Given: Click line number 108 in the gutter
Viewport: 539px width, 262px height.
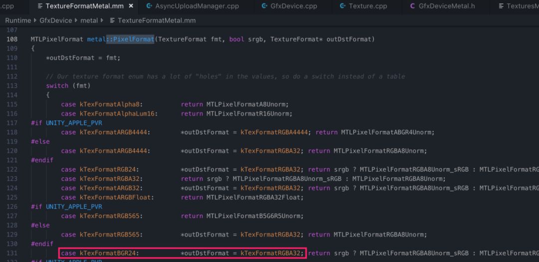Looking at the screenshot, I should click(x=12, y=39).
